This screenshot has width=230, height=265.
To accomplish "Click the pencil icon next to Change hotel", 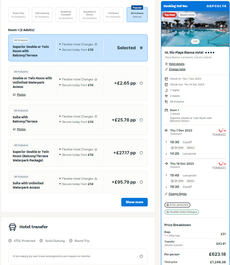I will (x=166, y=69).
